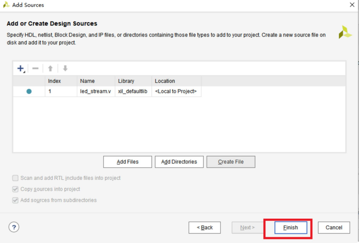Click the Add Files button
This screenshot has height=243, width=359.
click(x=127, y=162)
